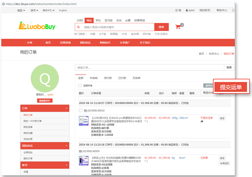
Task: Select the 必要 search source tab
Action: pos(128,20)
